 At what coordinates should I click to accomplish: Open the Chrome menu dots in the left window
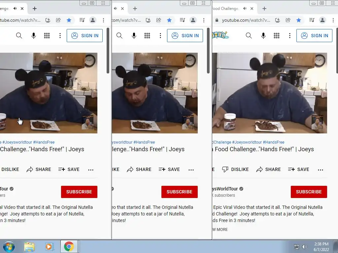[x=103, y=20]
